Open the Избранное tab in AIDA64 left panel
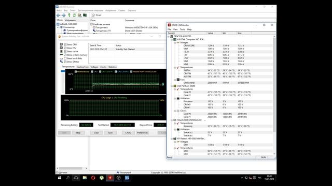This screenshot has height=186, width=332. (70, 20)
